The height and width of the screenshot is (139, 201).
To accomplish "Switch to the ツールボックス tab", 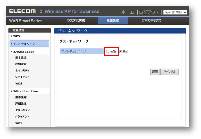I will click(151, 21).
